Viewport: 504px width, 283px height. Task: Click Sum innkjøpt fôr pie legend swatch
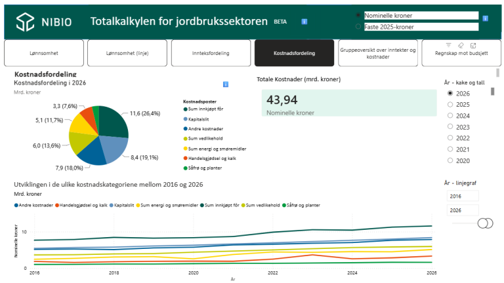(x=185, y=109)
